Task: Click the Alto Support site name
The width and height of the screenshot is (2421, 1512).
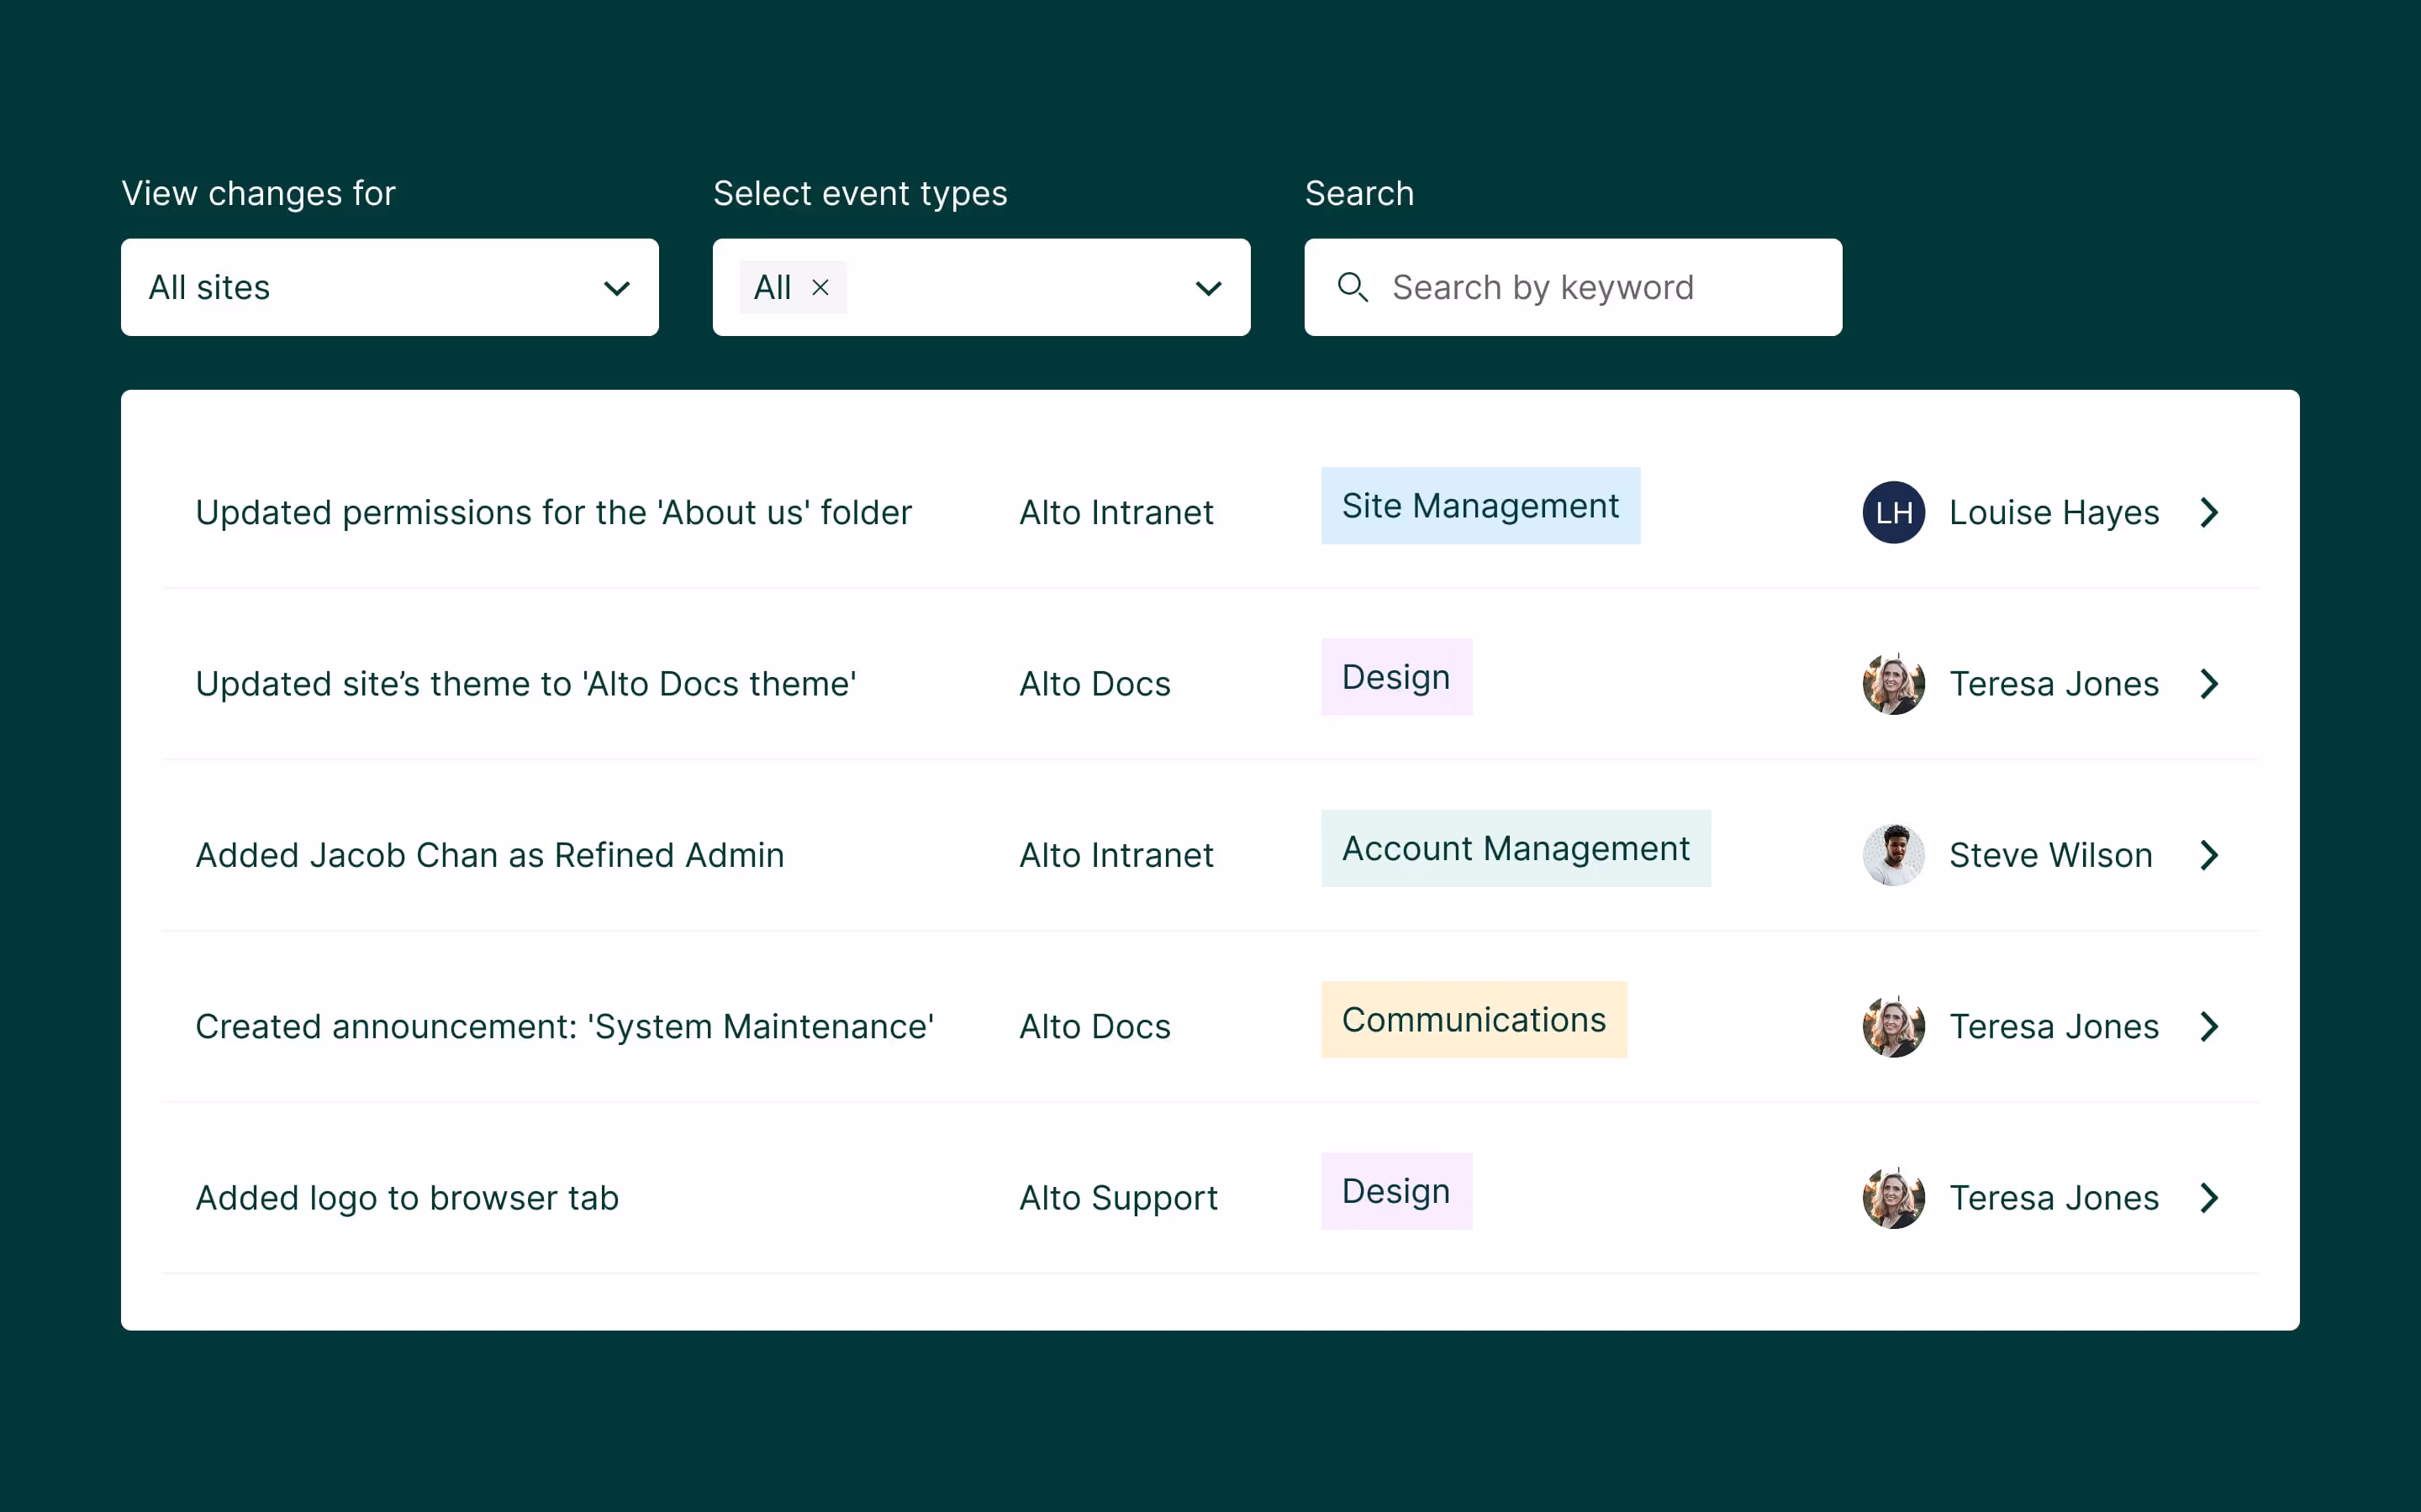Action: pyautogui.click(x=1117, y=1198)
